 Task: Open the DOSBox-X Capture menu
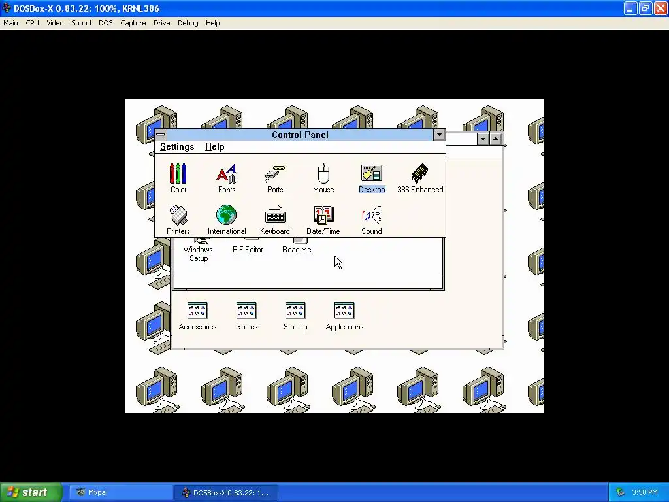click(133, 23)
